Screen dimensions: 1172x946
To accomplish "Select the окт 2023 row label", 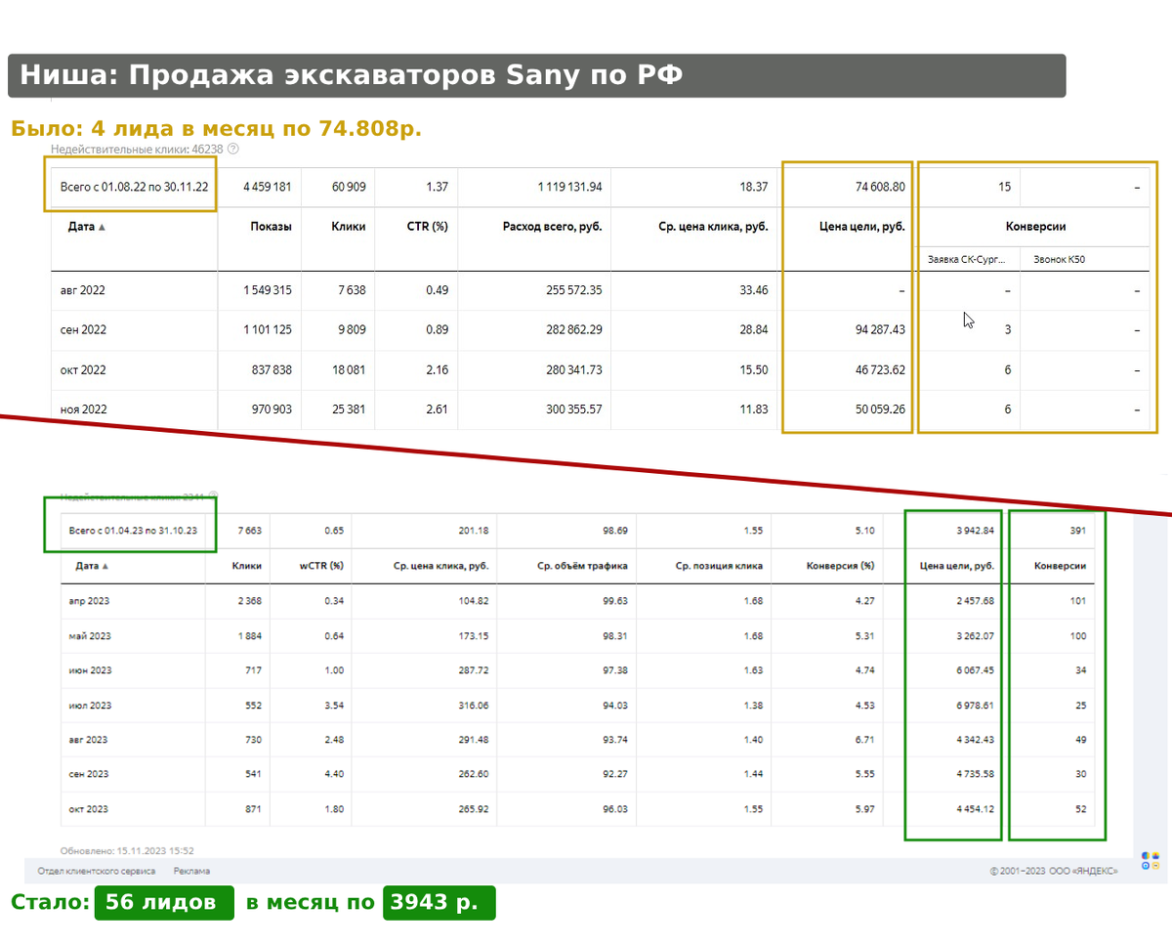I will pyautogui.click(x=88, y=809).
